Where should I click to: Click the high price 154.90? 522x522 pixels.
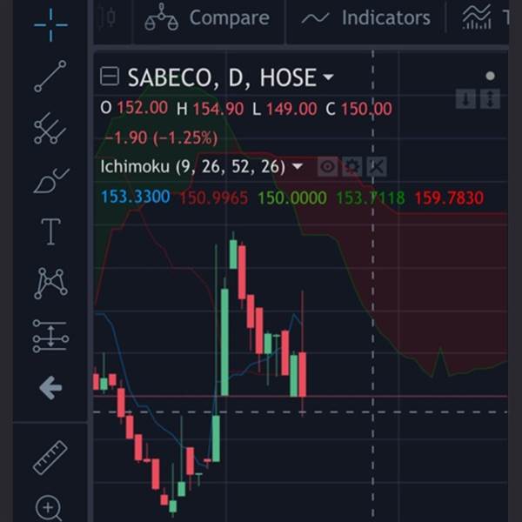[x=218, y=109]
